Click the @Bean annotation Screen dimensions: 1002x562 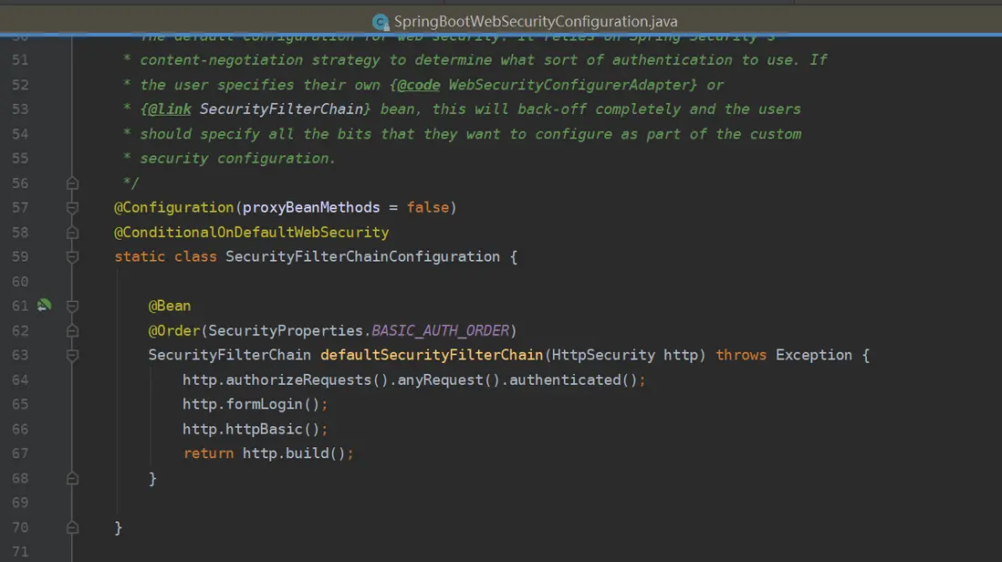point(170,306)
